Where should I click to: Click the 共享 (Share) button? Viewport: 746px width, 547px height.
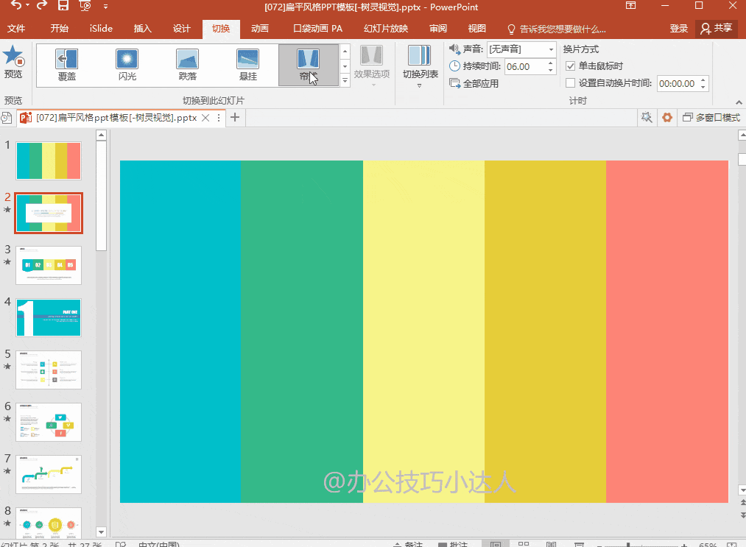point(717,28)
